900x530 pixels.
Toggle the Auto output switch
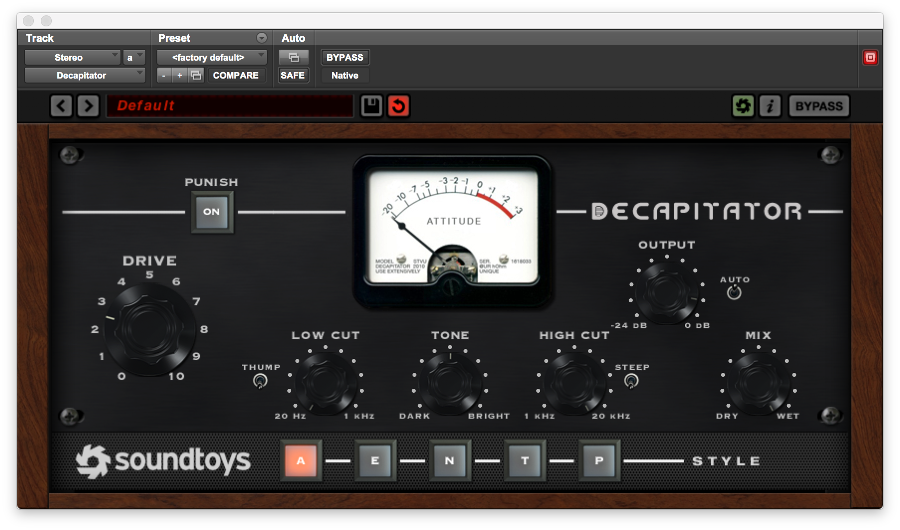click(734, 292)
